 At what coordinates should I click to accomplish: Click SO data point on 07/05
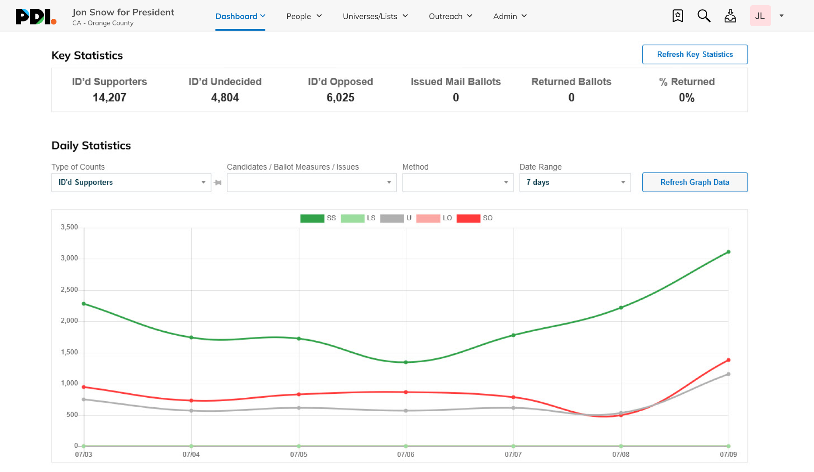[299, 394]
